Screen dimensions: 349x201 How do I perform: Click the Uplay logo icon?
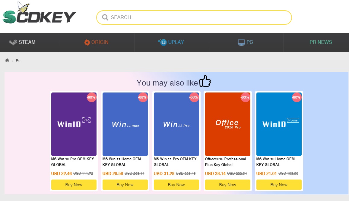(x=163, y=42)
